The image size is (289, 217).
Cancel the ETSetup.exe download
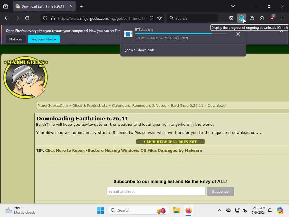click(238, 34)
